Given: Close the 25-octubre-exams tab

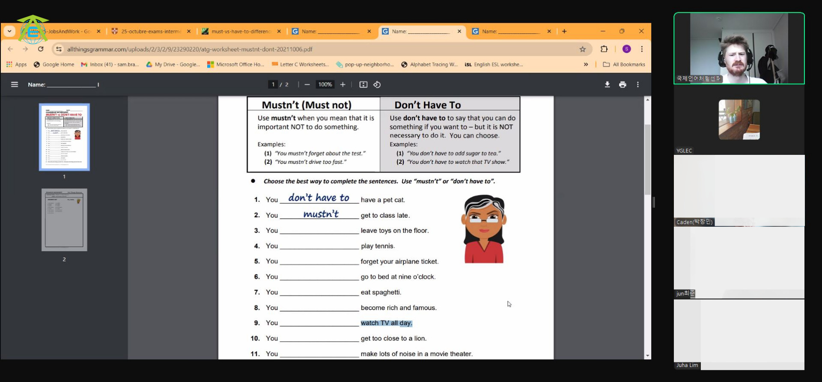Looking at the screenshot, I should (189, 31).
